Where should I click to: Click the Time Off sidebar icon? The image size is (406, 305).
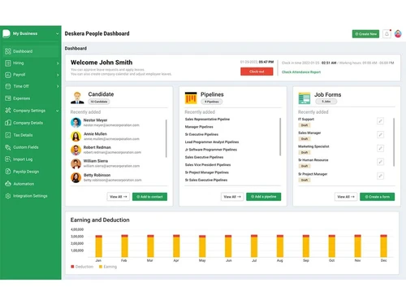(x=8, y=86)
